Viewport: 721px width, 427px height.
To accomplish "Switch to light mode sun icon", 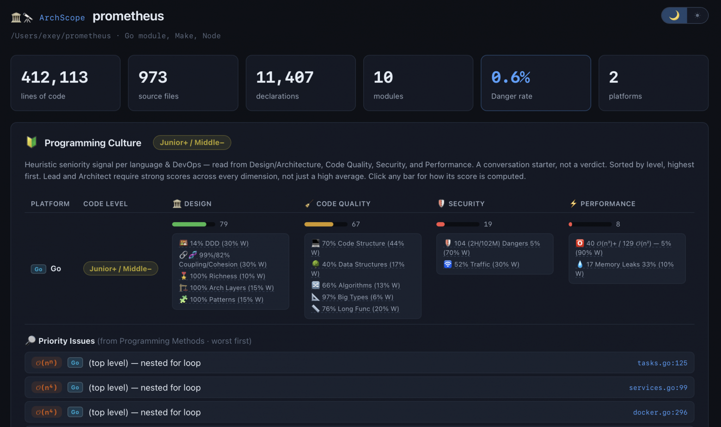I will coord(697,15).
